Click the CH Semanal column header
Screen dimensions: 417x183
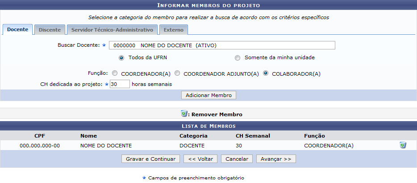253,136
